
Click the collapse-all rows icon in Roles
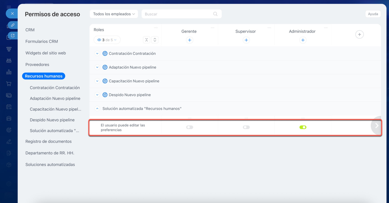pos(146,40)
